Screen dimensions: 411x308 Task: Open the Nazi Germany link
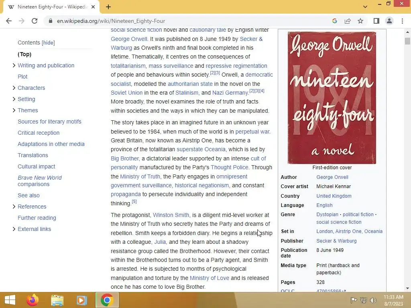pyautogui.click(x=230, y=93)
